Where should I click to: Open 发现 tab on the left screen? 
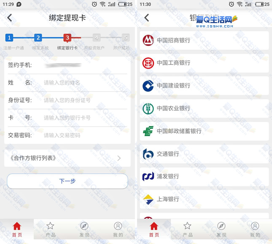coord(84,229)
